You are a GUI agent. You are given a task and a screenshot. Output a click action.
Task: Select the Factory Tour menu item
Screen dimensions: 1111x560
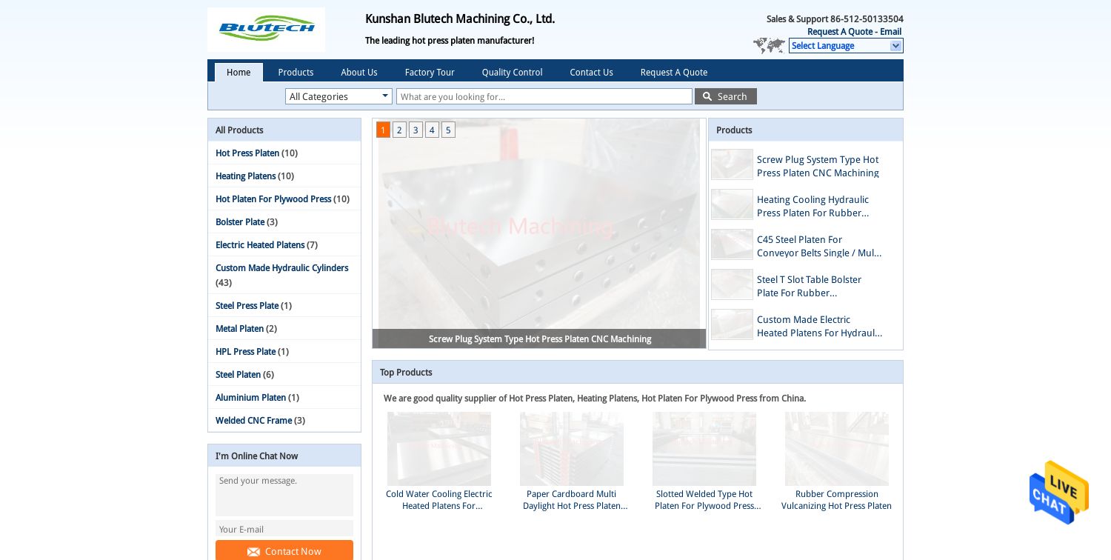(x=430, y=72)
